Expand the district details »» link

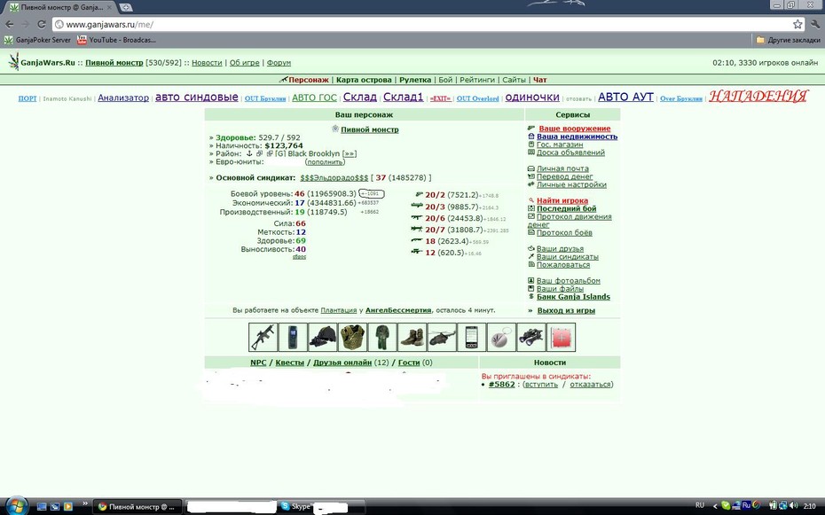point(349,154)
